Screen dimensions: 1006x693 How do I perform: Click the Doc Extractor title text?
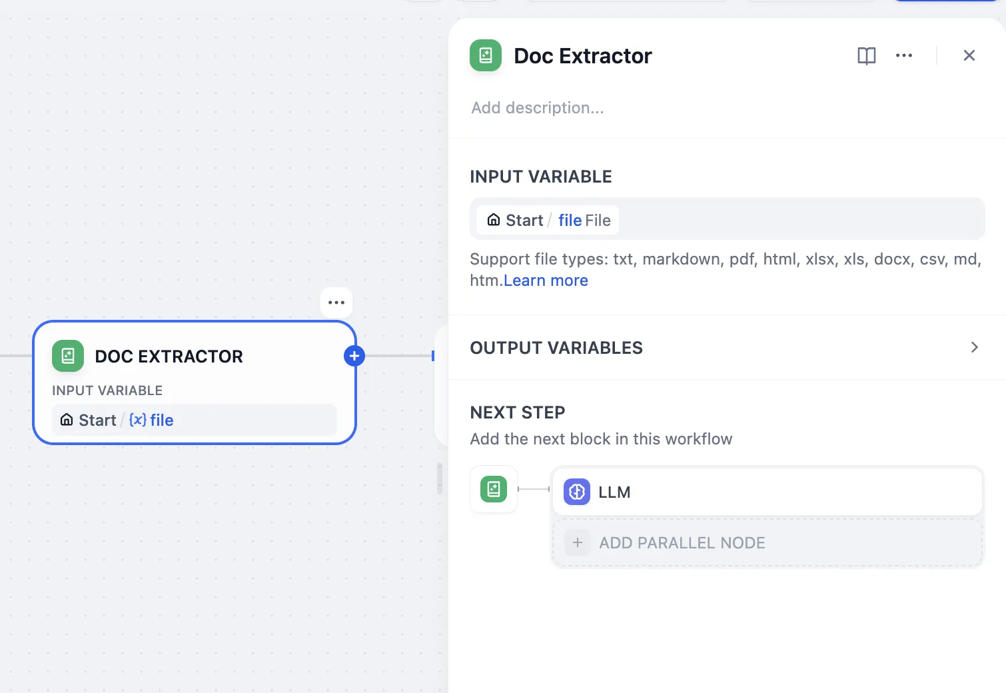pos(583,56)
